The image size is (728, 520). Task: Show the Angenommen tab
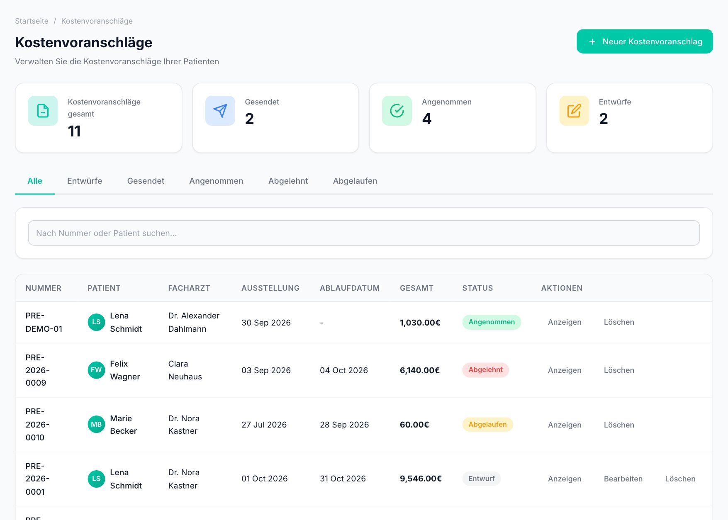216,181
